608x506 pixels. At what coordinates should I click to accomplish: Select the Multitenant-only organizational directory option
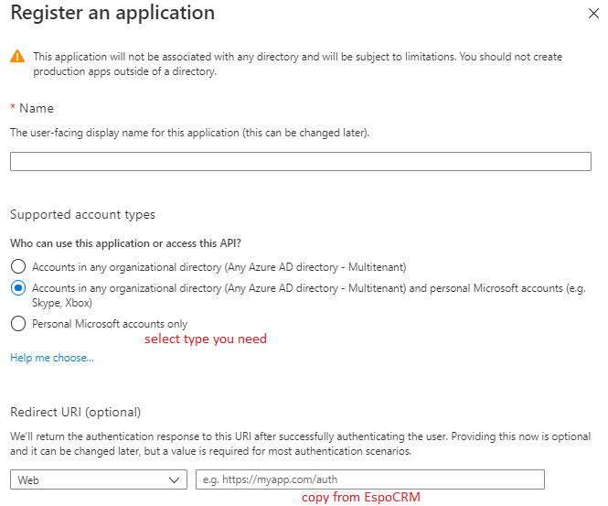[18, 267]
